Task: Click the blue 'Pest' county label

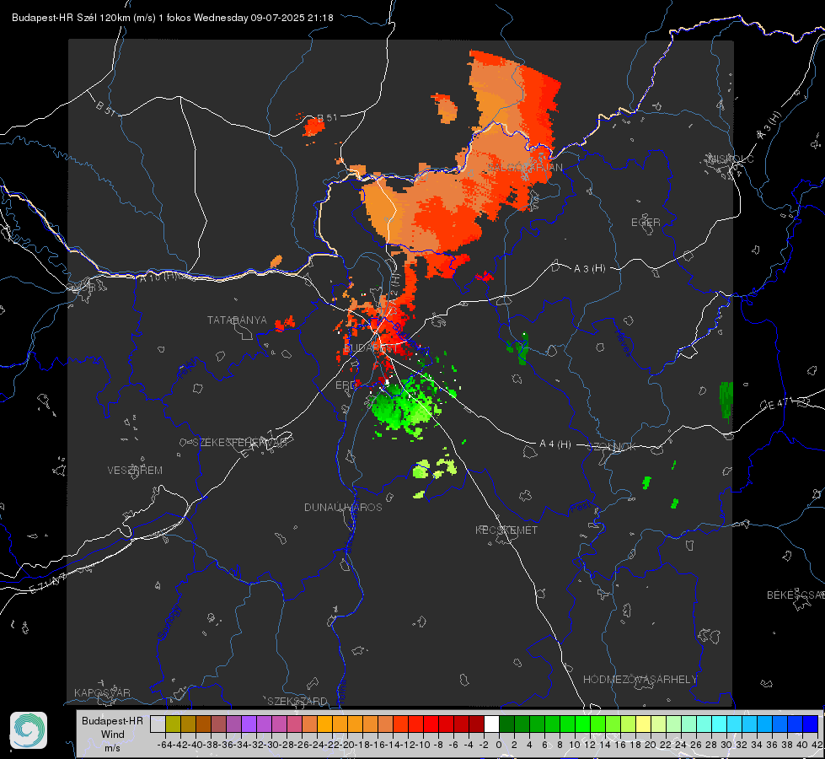Action: [x=580, y=508]
